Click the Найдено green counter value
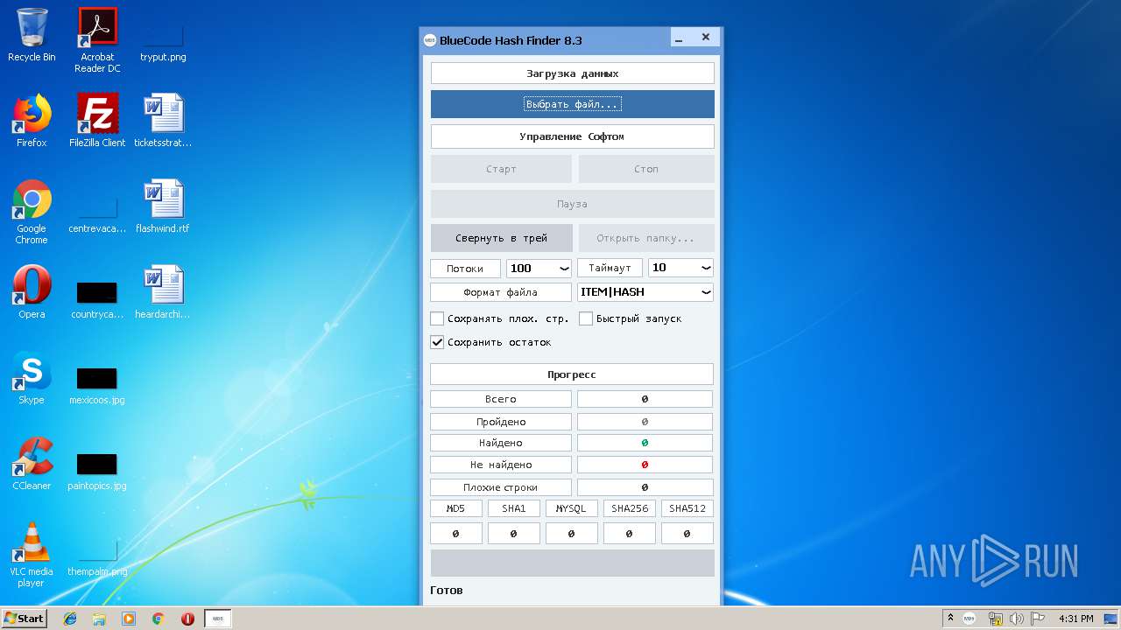1121x630 pixels. pyautogui.click(x=645, y=443)
